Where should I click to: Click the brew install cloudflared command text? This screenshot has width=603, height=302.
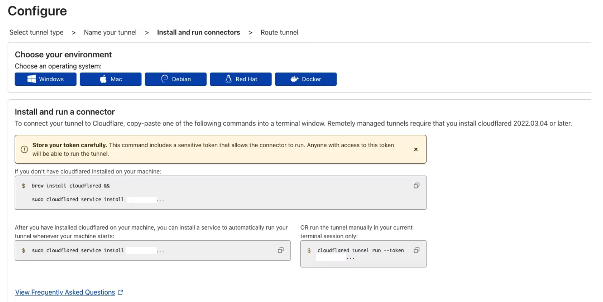(71, 186)
